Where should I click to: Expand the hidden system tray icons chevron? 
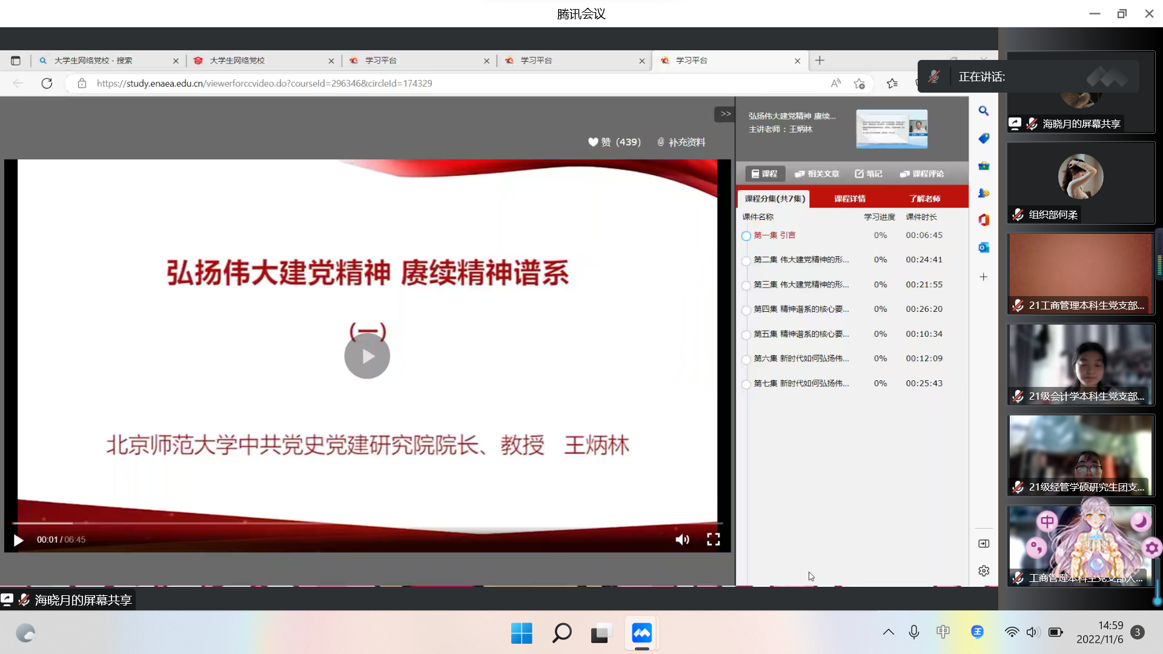tap(888, 632)
